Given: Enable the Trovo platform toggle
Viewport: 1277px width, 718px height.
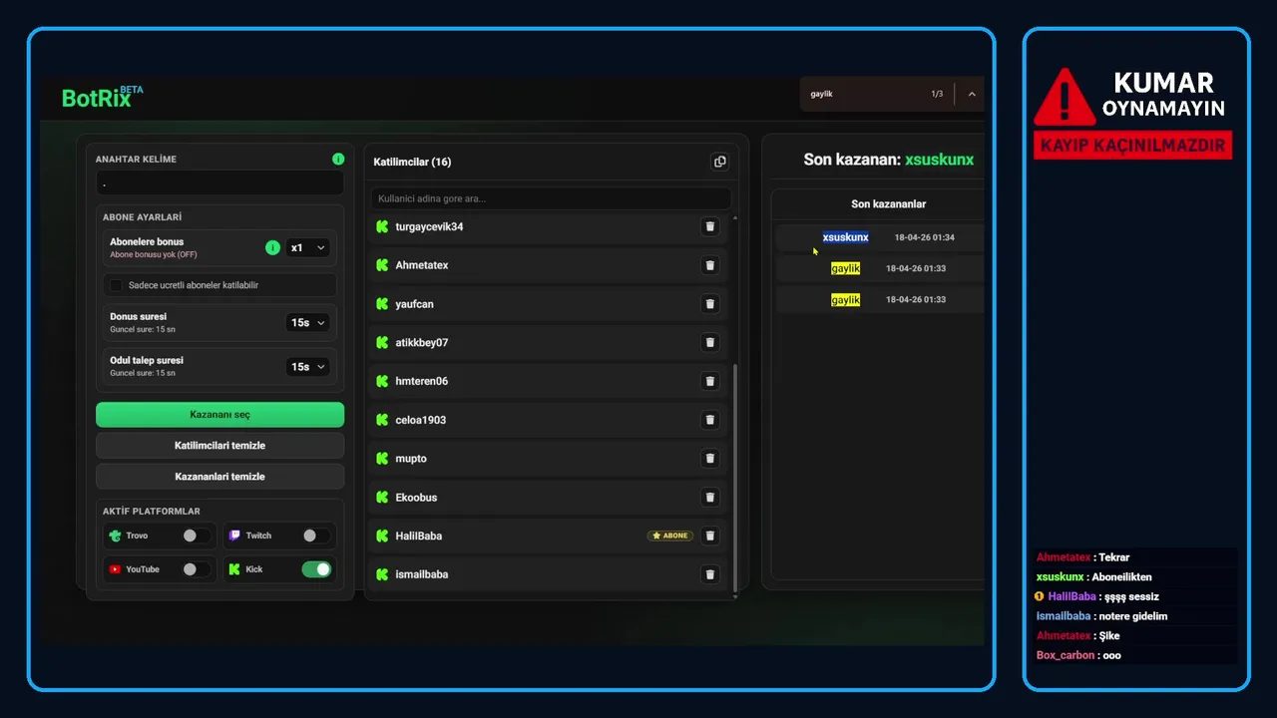Looking at the screenshot, I should tap(197, 536).
